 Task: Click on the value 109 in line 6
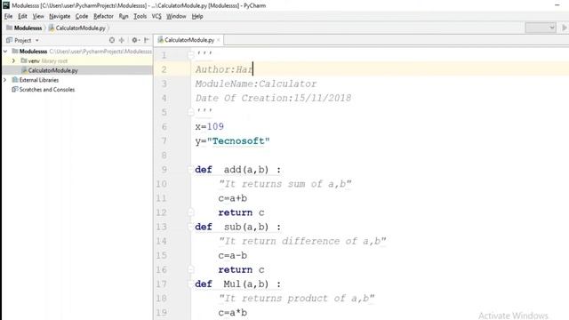tap(215, 126)
